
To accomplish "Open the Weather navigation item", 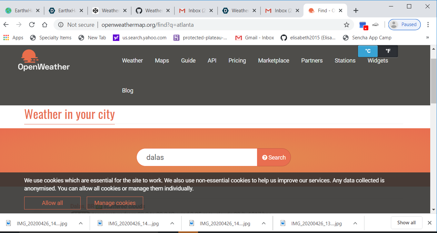I will (132, 61).
